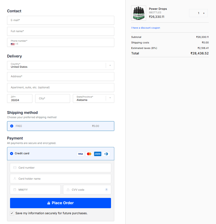Image resolution: width=216 pixels, height=224 pixels.
Task: Click the Visa card logo
Action: 80,154
